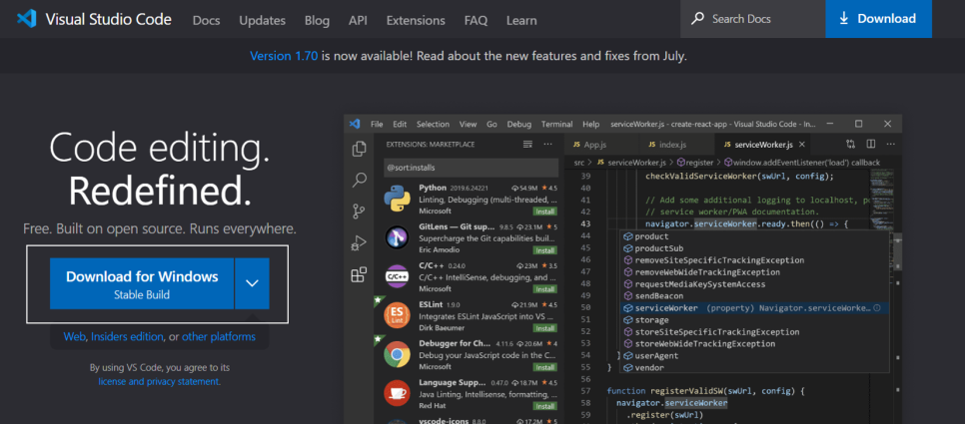Open the FAQ page

click(x=476, y=20)
